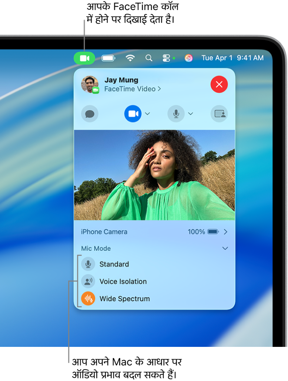288x381 pixels.
Task: Click the green FaceTime camera menu bar icon
Action: 84,58
